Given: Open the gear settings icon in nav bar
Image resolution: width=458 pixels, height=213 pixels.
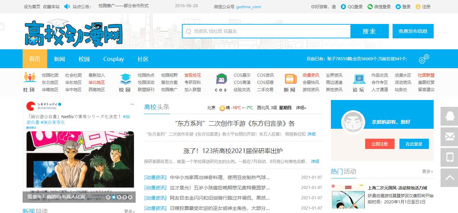Looking at the screenshot, I should pyautogui.click(x=424, y=59).
